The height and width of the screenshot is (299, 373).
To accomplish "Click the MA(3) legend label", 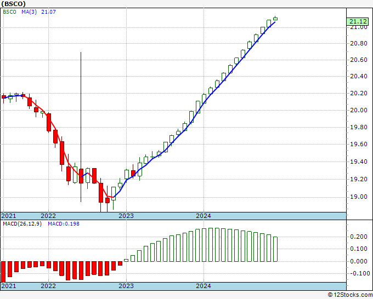I will (29, 12).
